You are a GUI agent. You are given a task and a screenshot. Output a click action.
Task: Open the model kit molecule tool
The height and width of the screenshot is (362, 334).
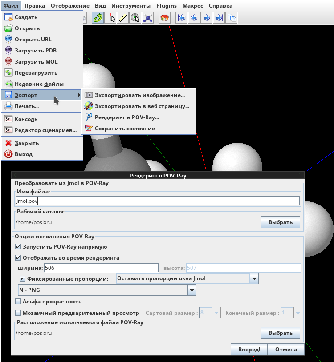click(148, 18)
